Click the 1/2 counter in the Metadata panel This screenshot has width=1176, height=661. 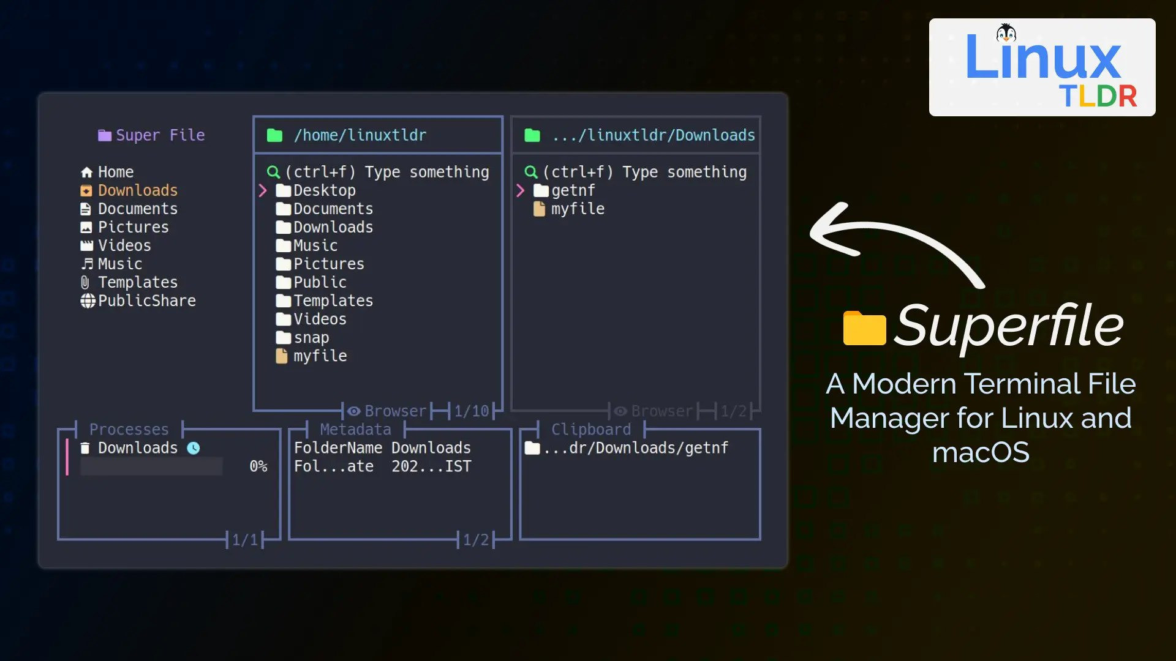[x=476, y=540]
